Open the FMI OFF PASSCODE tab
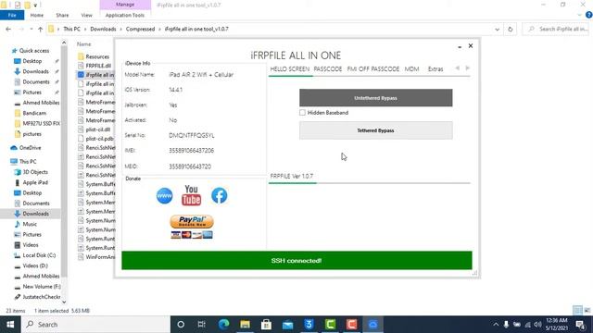 [x=372, y=69]
